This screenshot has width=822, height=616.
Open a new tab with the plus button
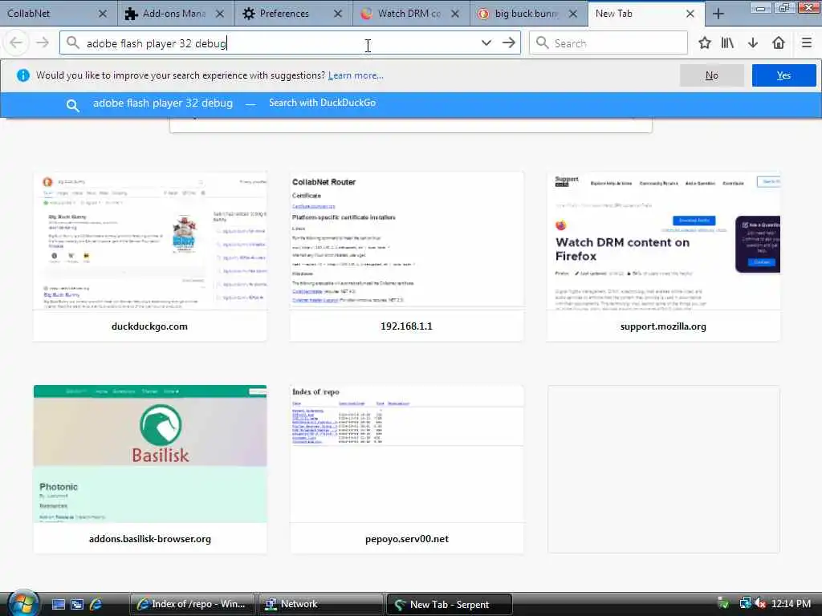pos(718,14)
